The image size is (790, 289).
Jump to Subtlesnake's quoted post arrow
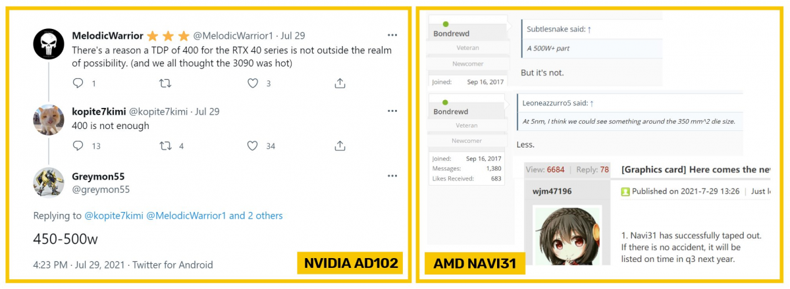[x=589, y=29]
